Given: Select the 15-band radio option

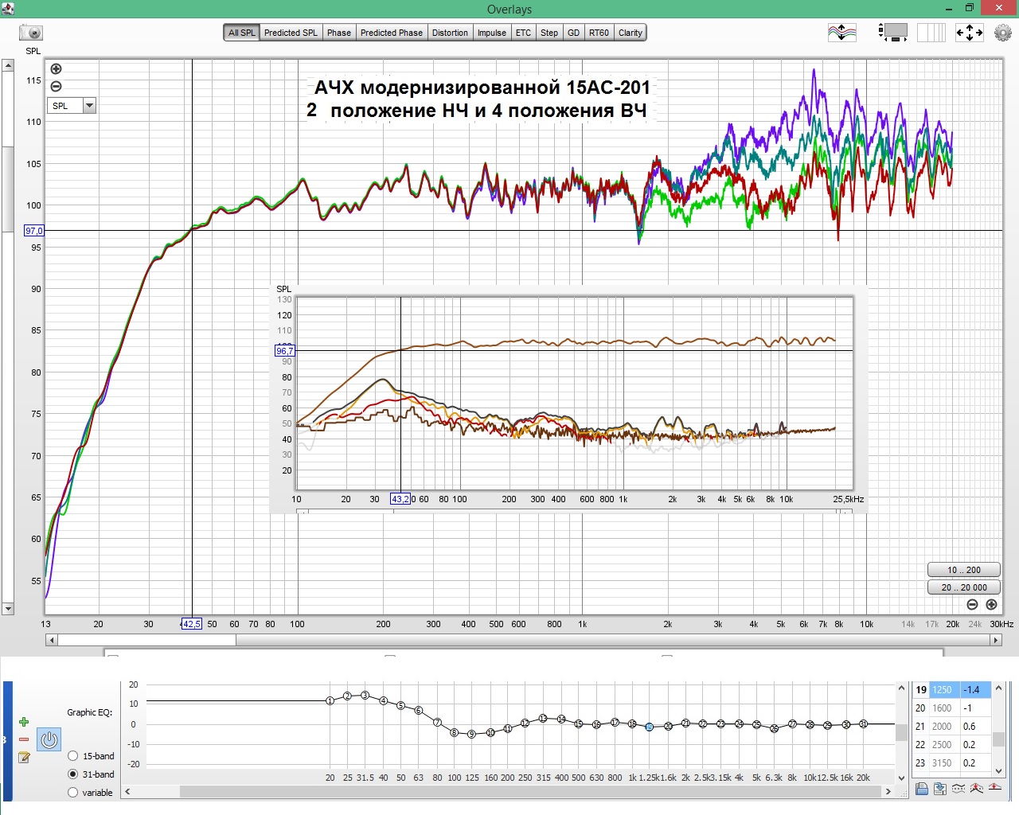Looking at the screenshot, I should (73, 756).
